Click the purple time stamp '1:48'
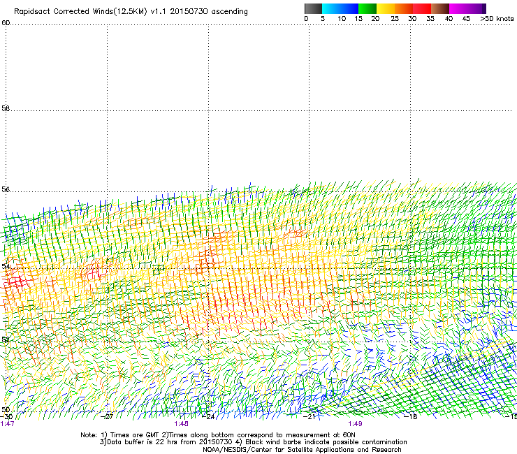Screen dimensions: 517x454 point(182,424)
